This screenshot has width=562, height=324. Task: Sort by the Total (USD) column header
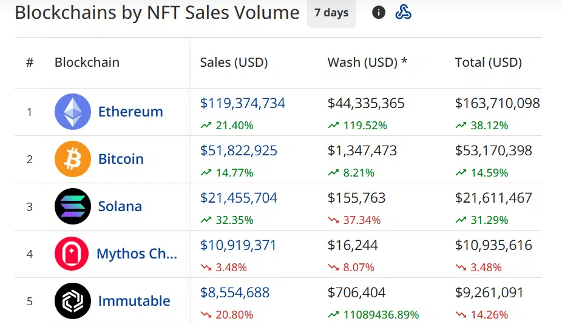(x=489, y=62)
